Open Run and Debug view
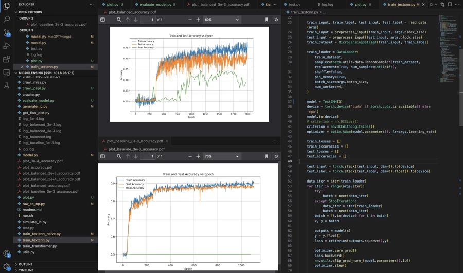The image size is (463, 273). tap(7, 46)
